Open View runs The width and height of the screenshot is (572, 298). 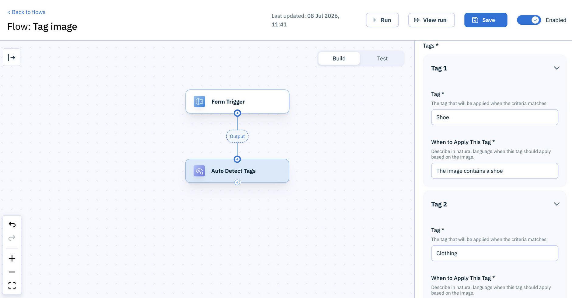click(431, 20)
